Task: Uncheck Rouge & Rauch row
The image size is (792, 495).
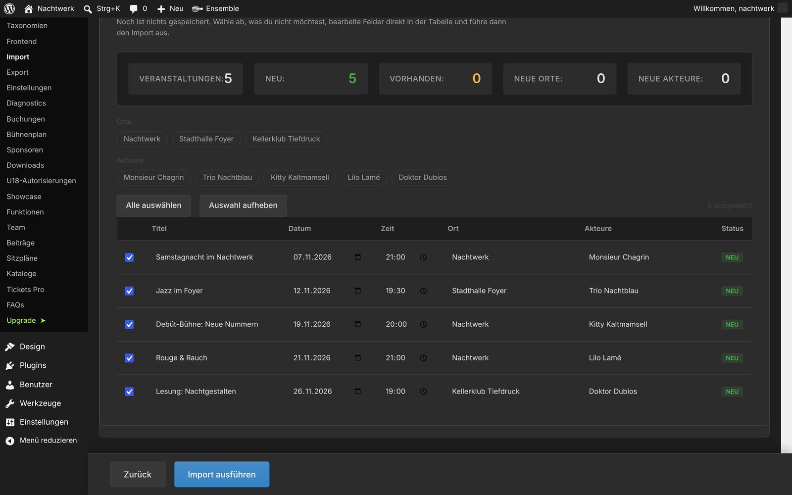Action: (129, 358)
